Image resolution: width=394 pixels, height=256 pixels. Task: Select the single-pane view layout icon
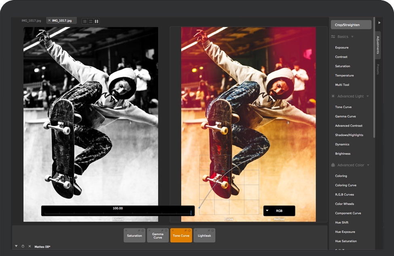(84, 21)
